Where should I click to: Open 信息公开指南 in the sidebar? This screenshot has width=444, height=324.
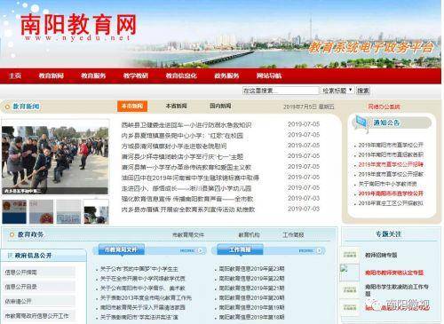pos(20,273)
